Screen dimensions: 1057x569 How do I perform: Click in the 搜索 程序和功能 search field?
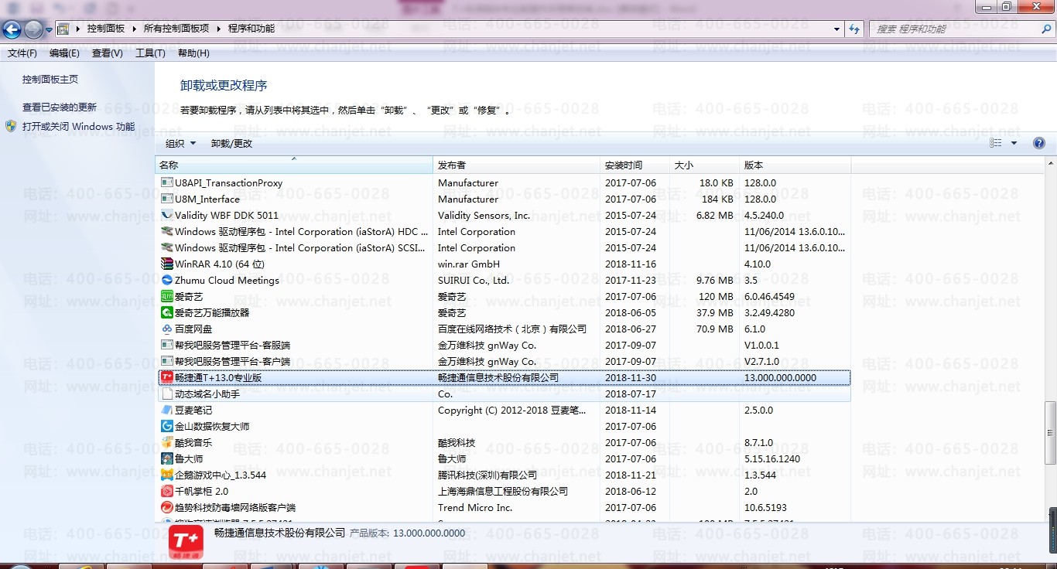[953, 29]
